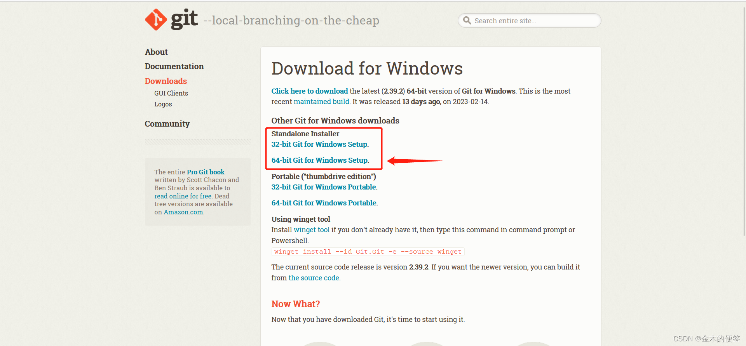Open the winget tool link
Viewport: 746px width, 346px height.
312,230
